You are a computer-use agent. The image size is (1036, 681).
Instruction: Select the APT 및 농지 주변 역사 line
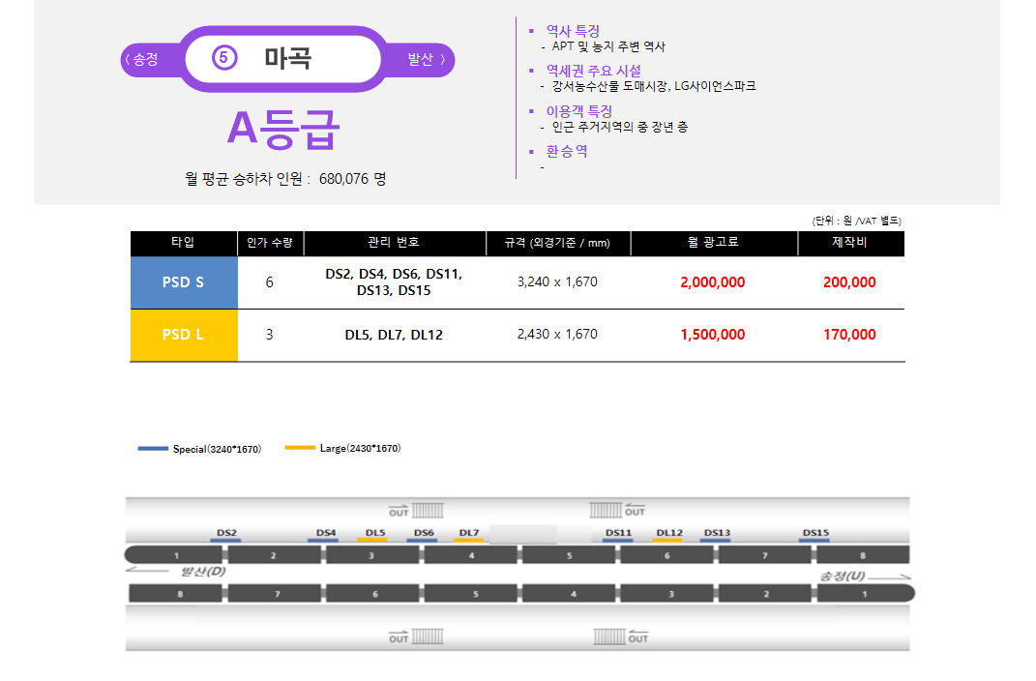[x=608, y=46]
